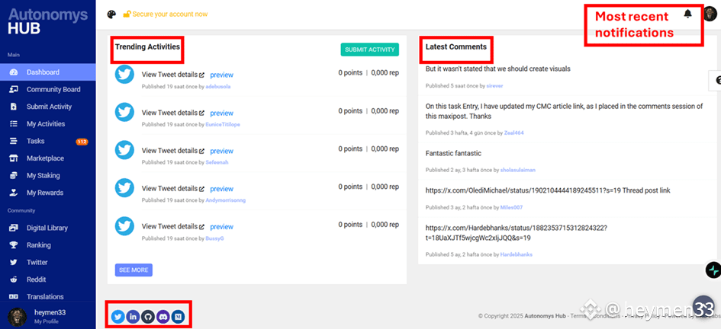
Task: Open Marketplace in sidebar
Action: pyautogui.click(x=48, y=158)
